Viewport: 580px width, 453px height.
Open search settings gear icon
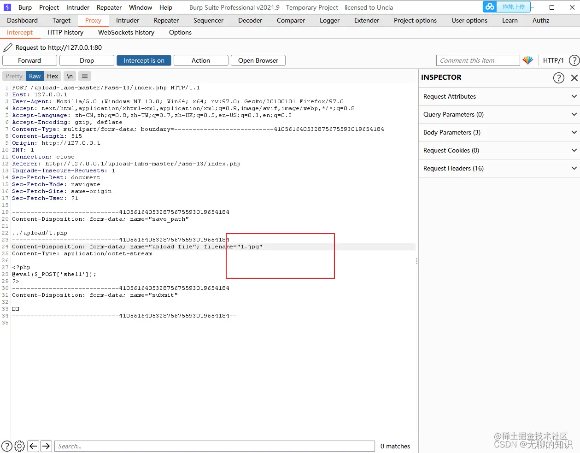point(19,446)
